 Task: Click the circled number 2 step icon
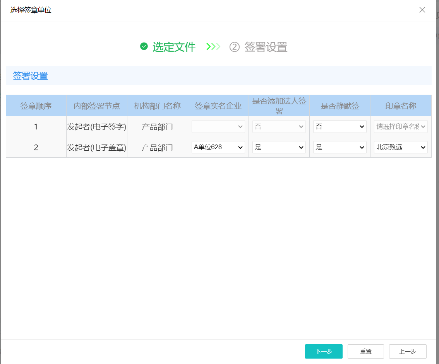pyautogui.click(x=235, y=47)
